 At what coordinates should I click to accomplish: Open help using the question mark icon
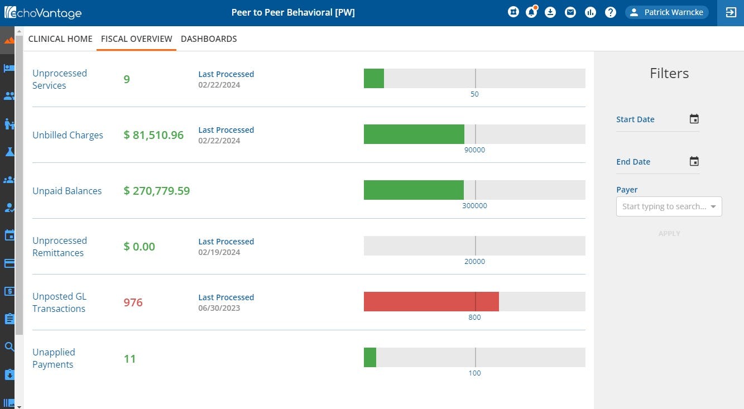[x=610, y=12]
